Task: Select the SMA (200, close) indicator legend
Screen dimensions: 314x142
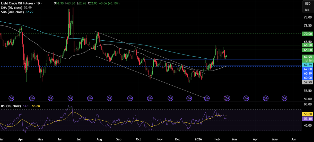Action: coord(12,12)
